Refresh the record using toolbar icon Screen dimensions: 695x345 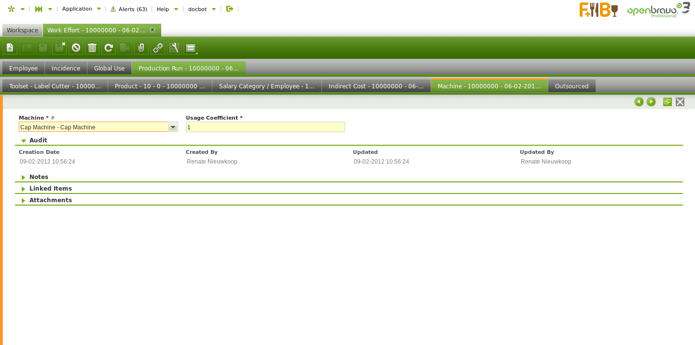click(x=109, y=48)
